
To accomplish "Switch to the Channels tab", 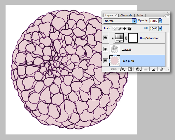I will pos(126,15).
